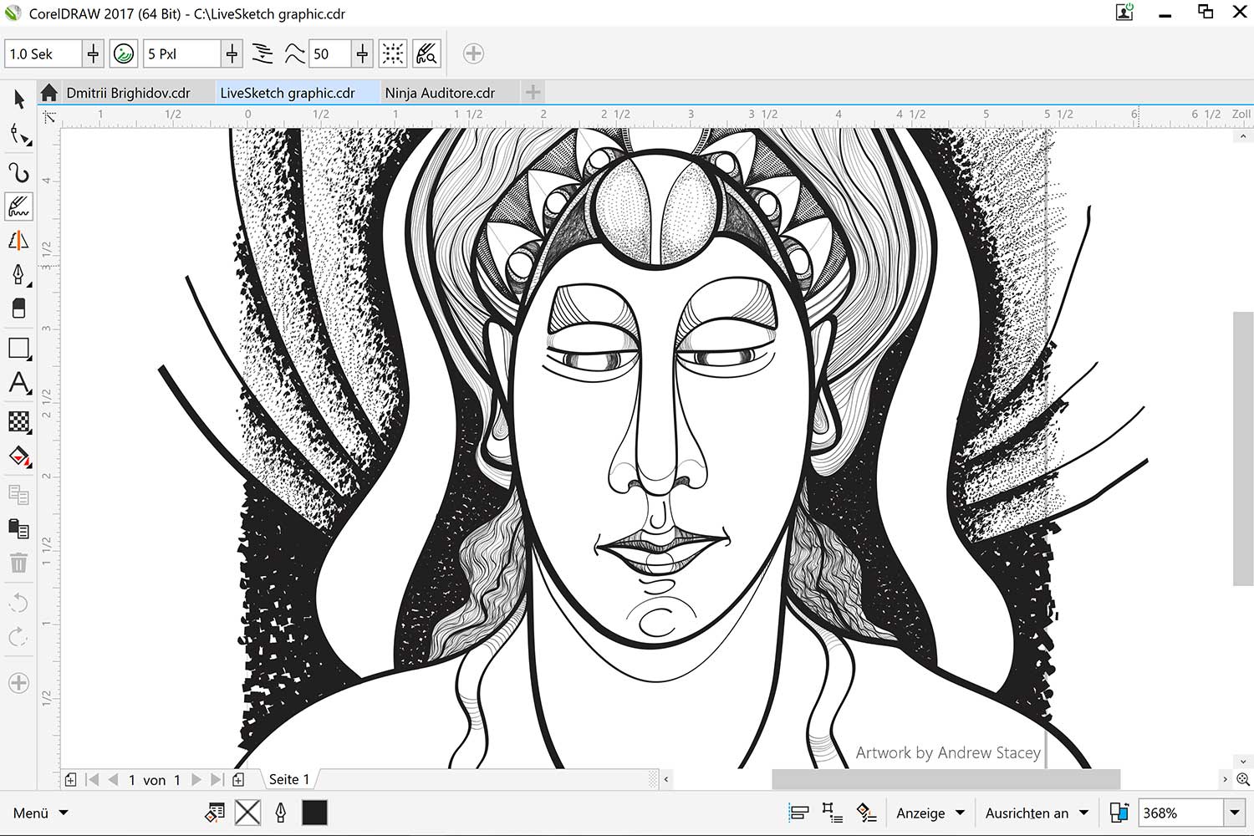Click the Delete trash icon
The height and width of the screenshot is (836, 1254).
18,563
